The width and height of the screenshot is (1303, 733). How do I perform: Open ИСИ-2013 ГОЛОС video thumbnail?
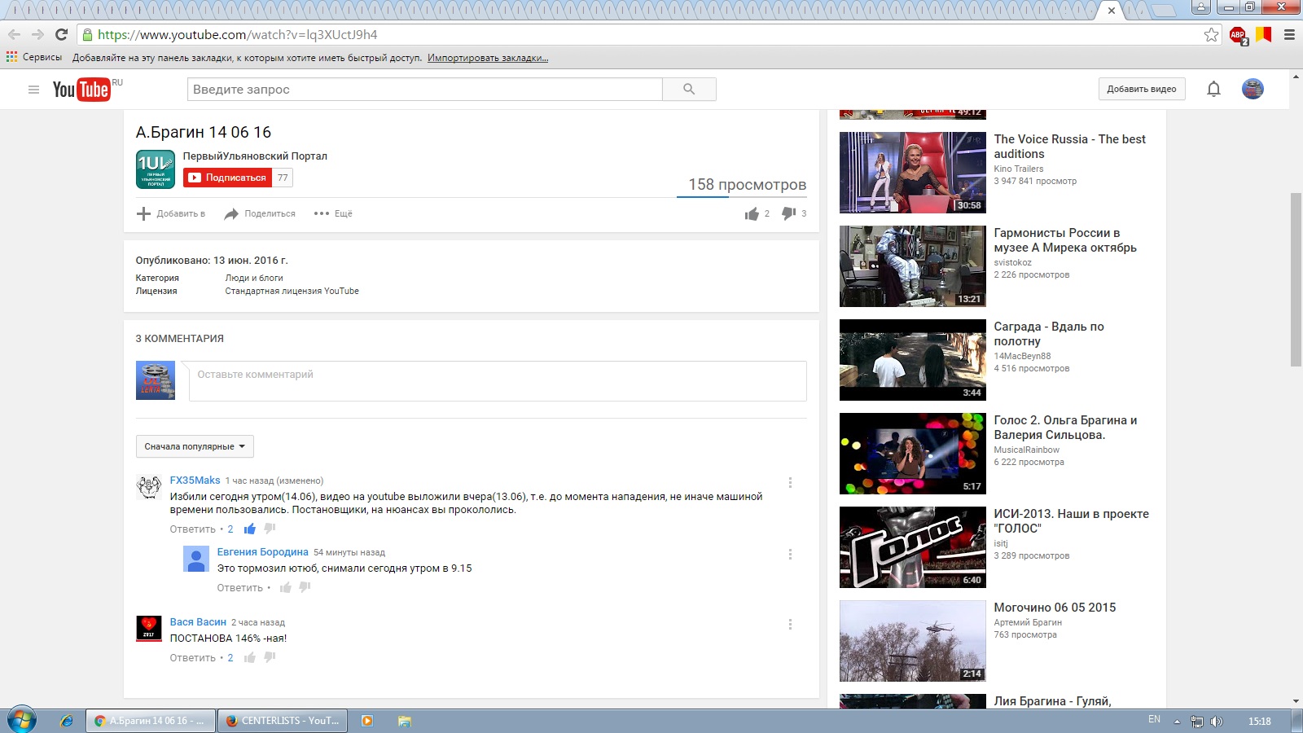point(913,547)
